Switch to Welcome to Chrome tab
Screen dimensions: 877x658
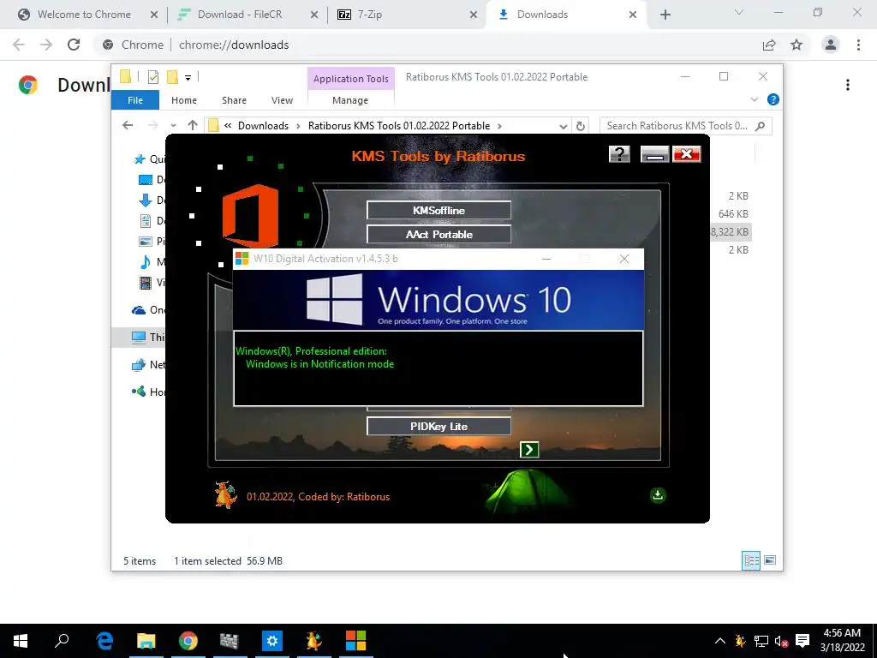[x=84, y=15]
